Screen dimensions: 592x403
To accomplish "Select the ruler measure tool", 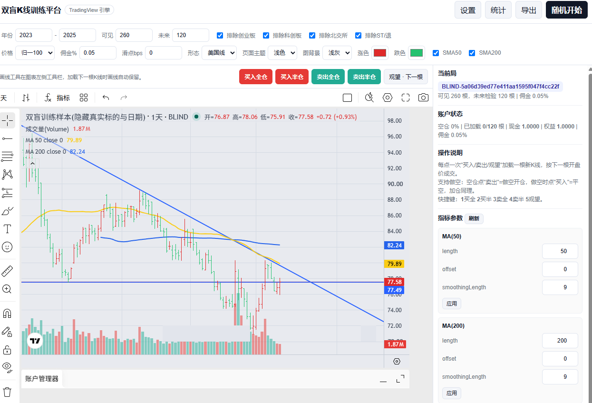I will [7, 271].
